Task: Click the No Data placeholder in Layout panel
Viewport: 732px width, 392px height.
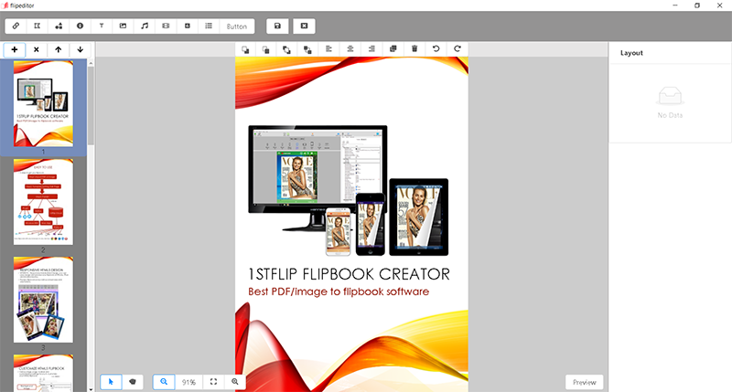Action: 670,102
